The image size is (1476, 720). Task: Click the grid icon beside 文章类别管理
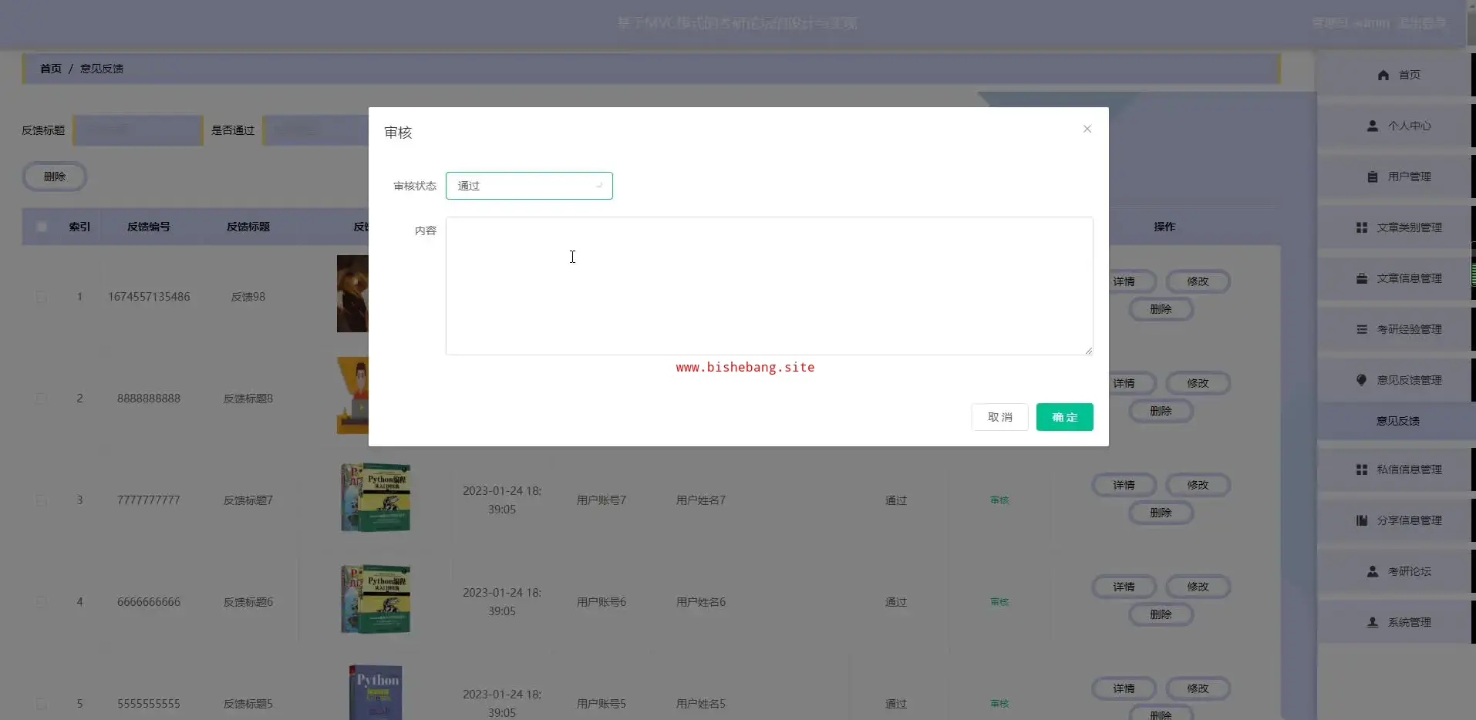pos(1362,227)
